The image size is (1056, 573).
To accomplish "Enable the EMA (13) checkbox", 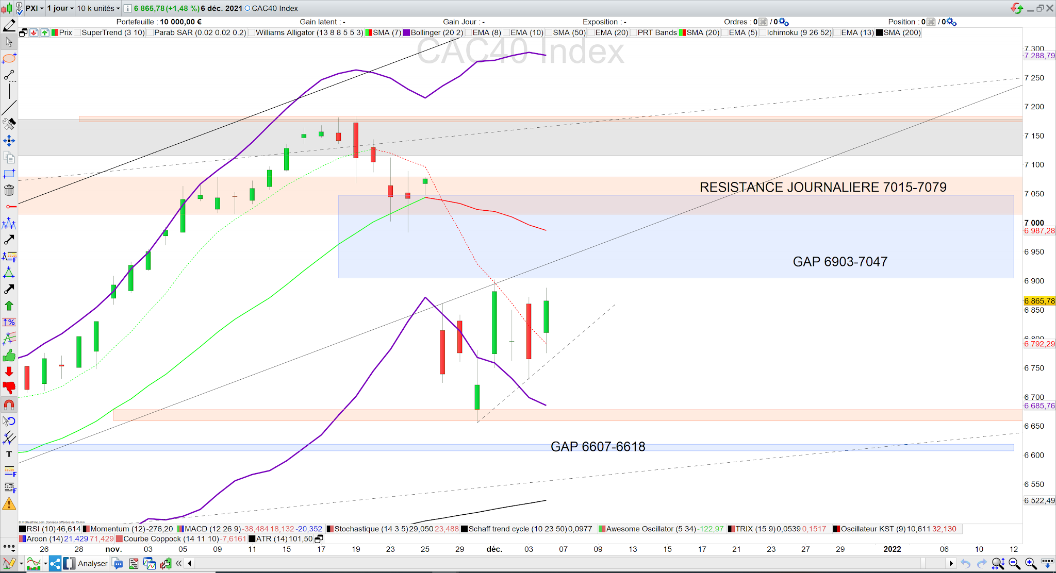I will tap(837, 32).
